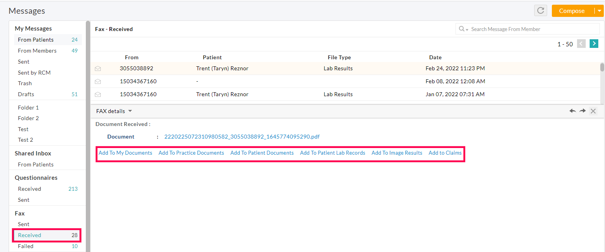Click Add To Patient Lab Records
Viewport: 605px width, 252px height.
click(333, 153)
